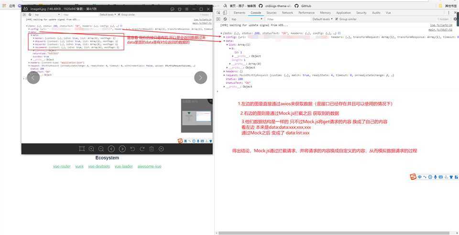Select the Console tab in DevTools

coord(256,13)
